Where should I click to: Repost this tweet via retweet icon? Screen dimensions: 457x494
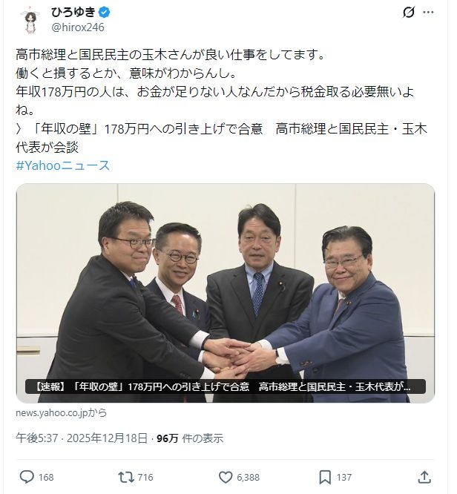click(126, 477)
